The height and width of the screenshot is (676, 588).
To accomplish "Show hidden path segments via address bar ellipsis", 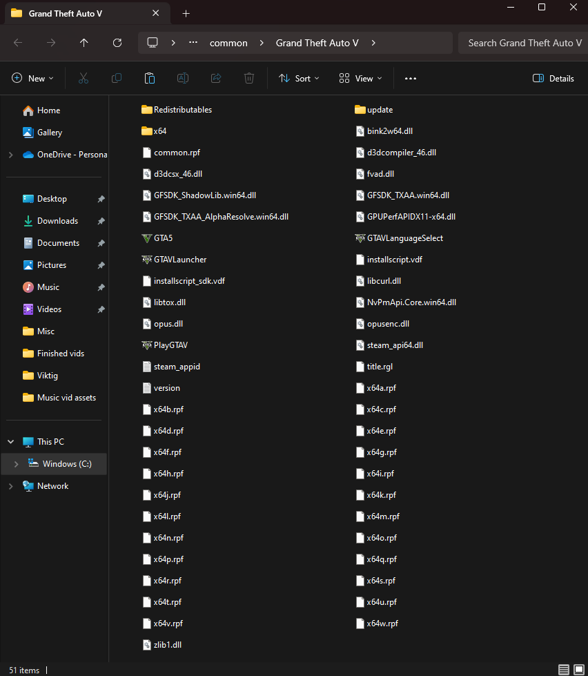I will pos(193,42).
